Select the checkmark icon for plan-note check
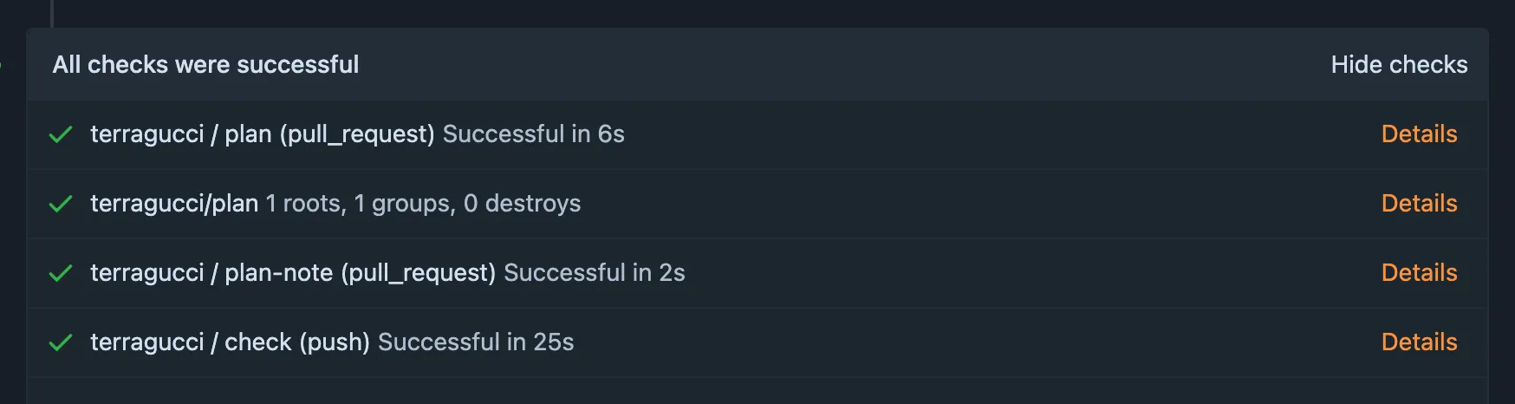The image size is (1515, 404). tap(61, 273)
